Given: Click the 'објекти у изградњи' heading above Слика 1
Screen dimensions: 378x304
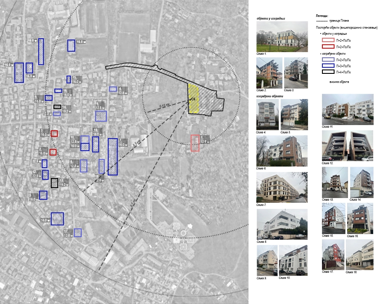Looking at the screenshot, I should 271,18.
